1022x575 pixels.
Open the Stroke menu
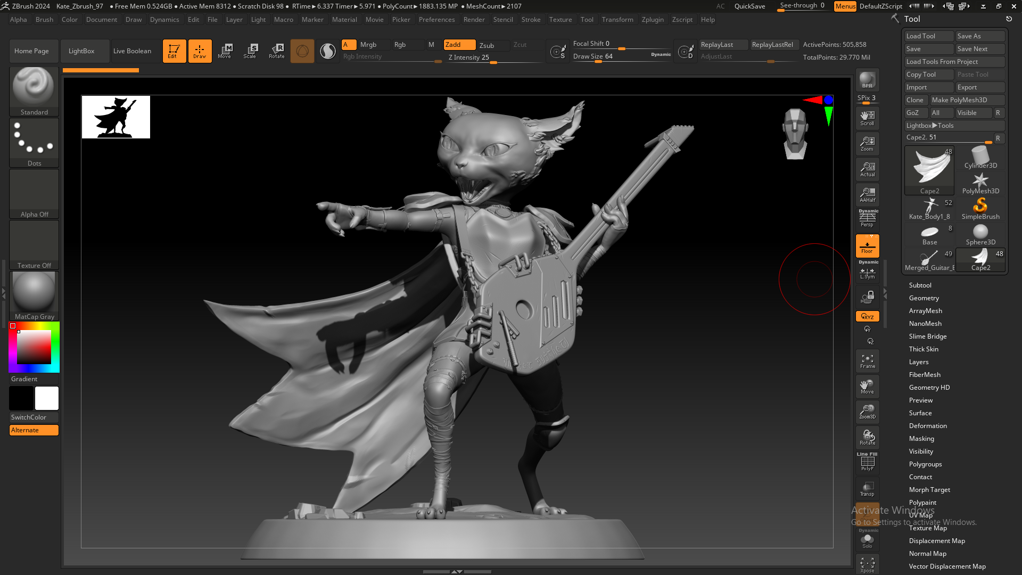point(531,20)
